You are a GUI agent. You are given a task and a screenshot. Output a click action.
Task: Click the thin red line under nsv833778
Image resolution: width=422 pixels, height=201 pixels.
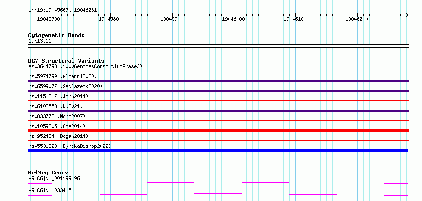(218, 121)
